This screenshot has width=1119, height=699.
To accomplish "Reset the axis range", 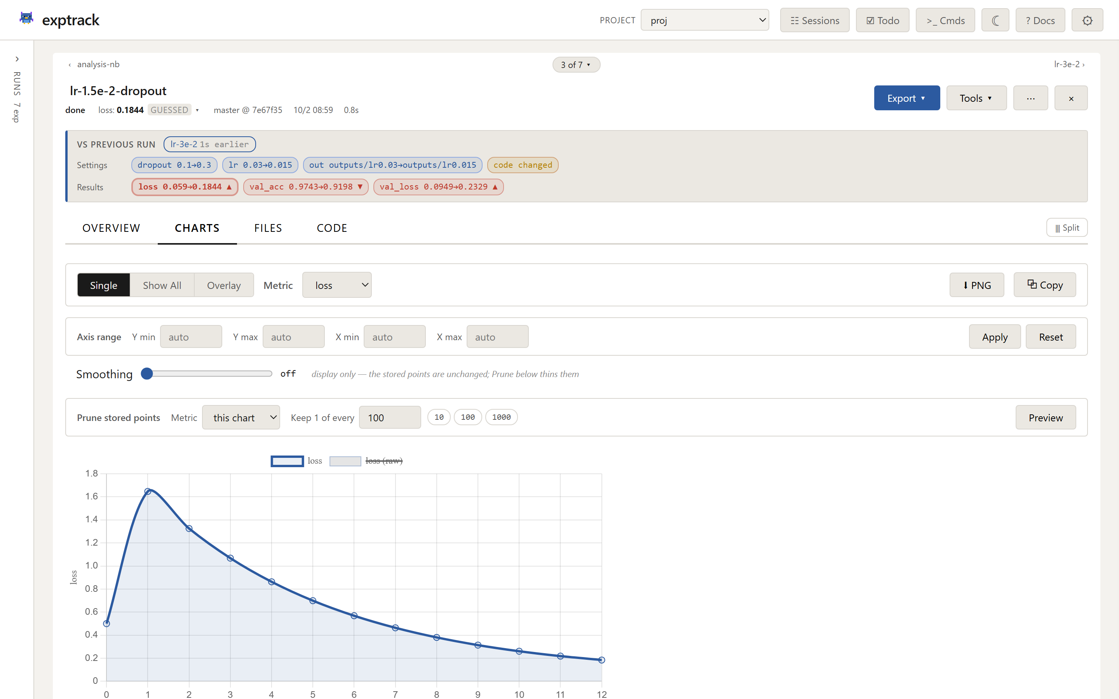I will click(1051, 337).
